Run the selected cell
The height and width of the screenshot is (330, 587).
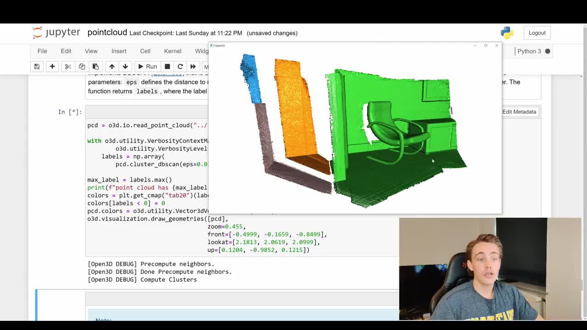[x=147, y=66]
